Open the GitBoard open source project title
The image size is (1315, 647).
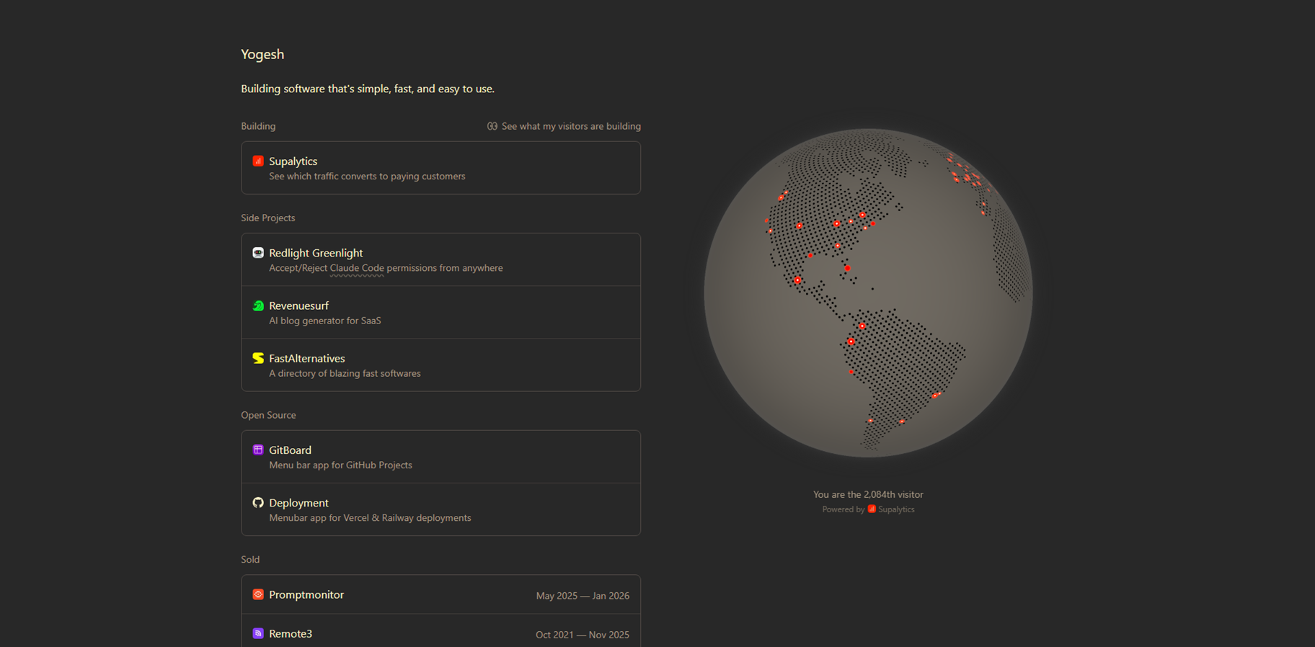pyautogui.click(x=290, y=450)
